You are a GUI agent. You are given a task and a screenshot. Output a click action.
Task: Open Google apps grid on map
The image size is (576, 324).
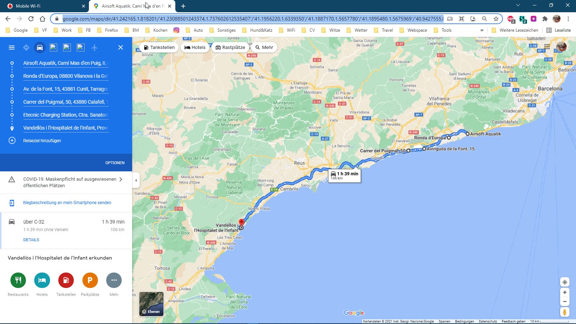point(547,46)
